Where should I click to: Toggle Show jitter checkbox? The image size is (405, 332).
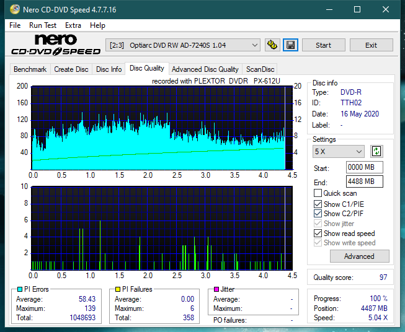coord(318,224)
